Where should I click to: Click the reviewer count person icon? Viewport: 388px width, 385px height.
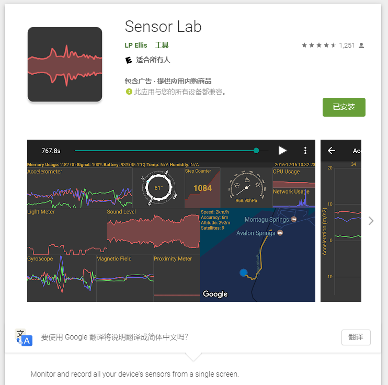tap(361, 46)
